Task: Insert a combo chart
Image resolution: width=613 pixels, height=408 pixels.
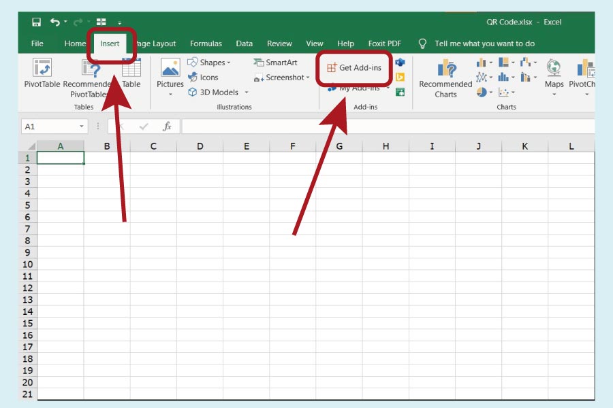Action: tap(526, 78)
